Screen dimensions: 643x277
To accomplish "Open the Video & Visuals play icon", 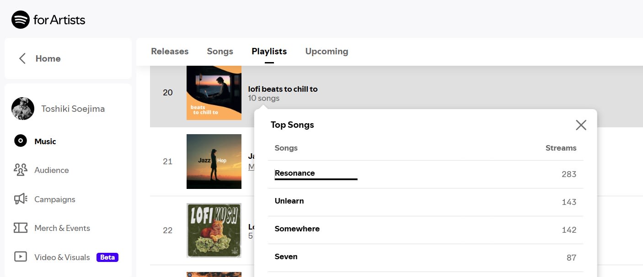I will [21, 257].
